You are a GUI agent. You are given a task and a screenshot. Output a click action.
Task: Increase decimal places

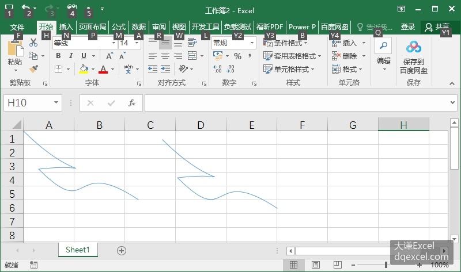218,69
